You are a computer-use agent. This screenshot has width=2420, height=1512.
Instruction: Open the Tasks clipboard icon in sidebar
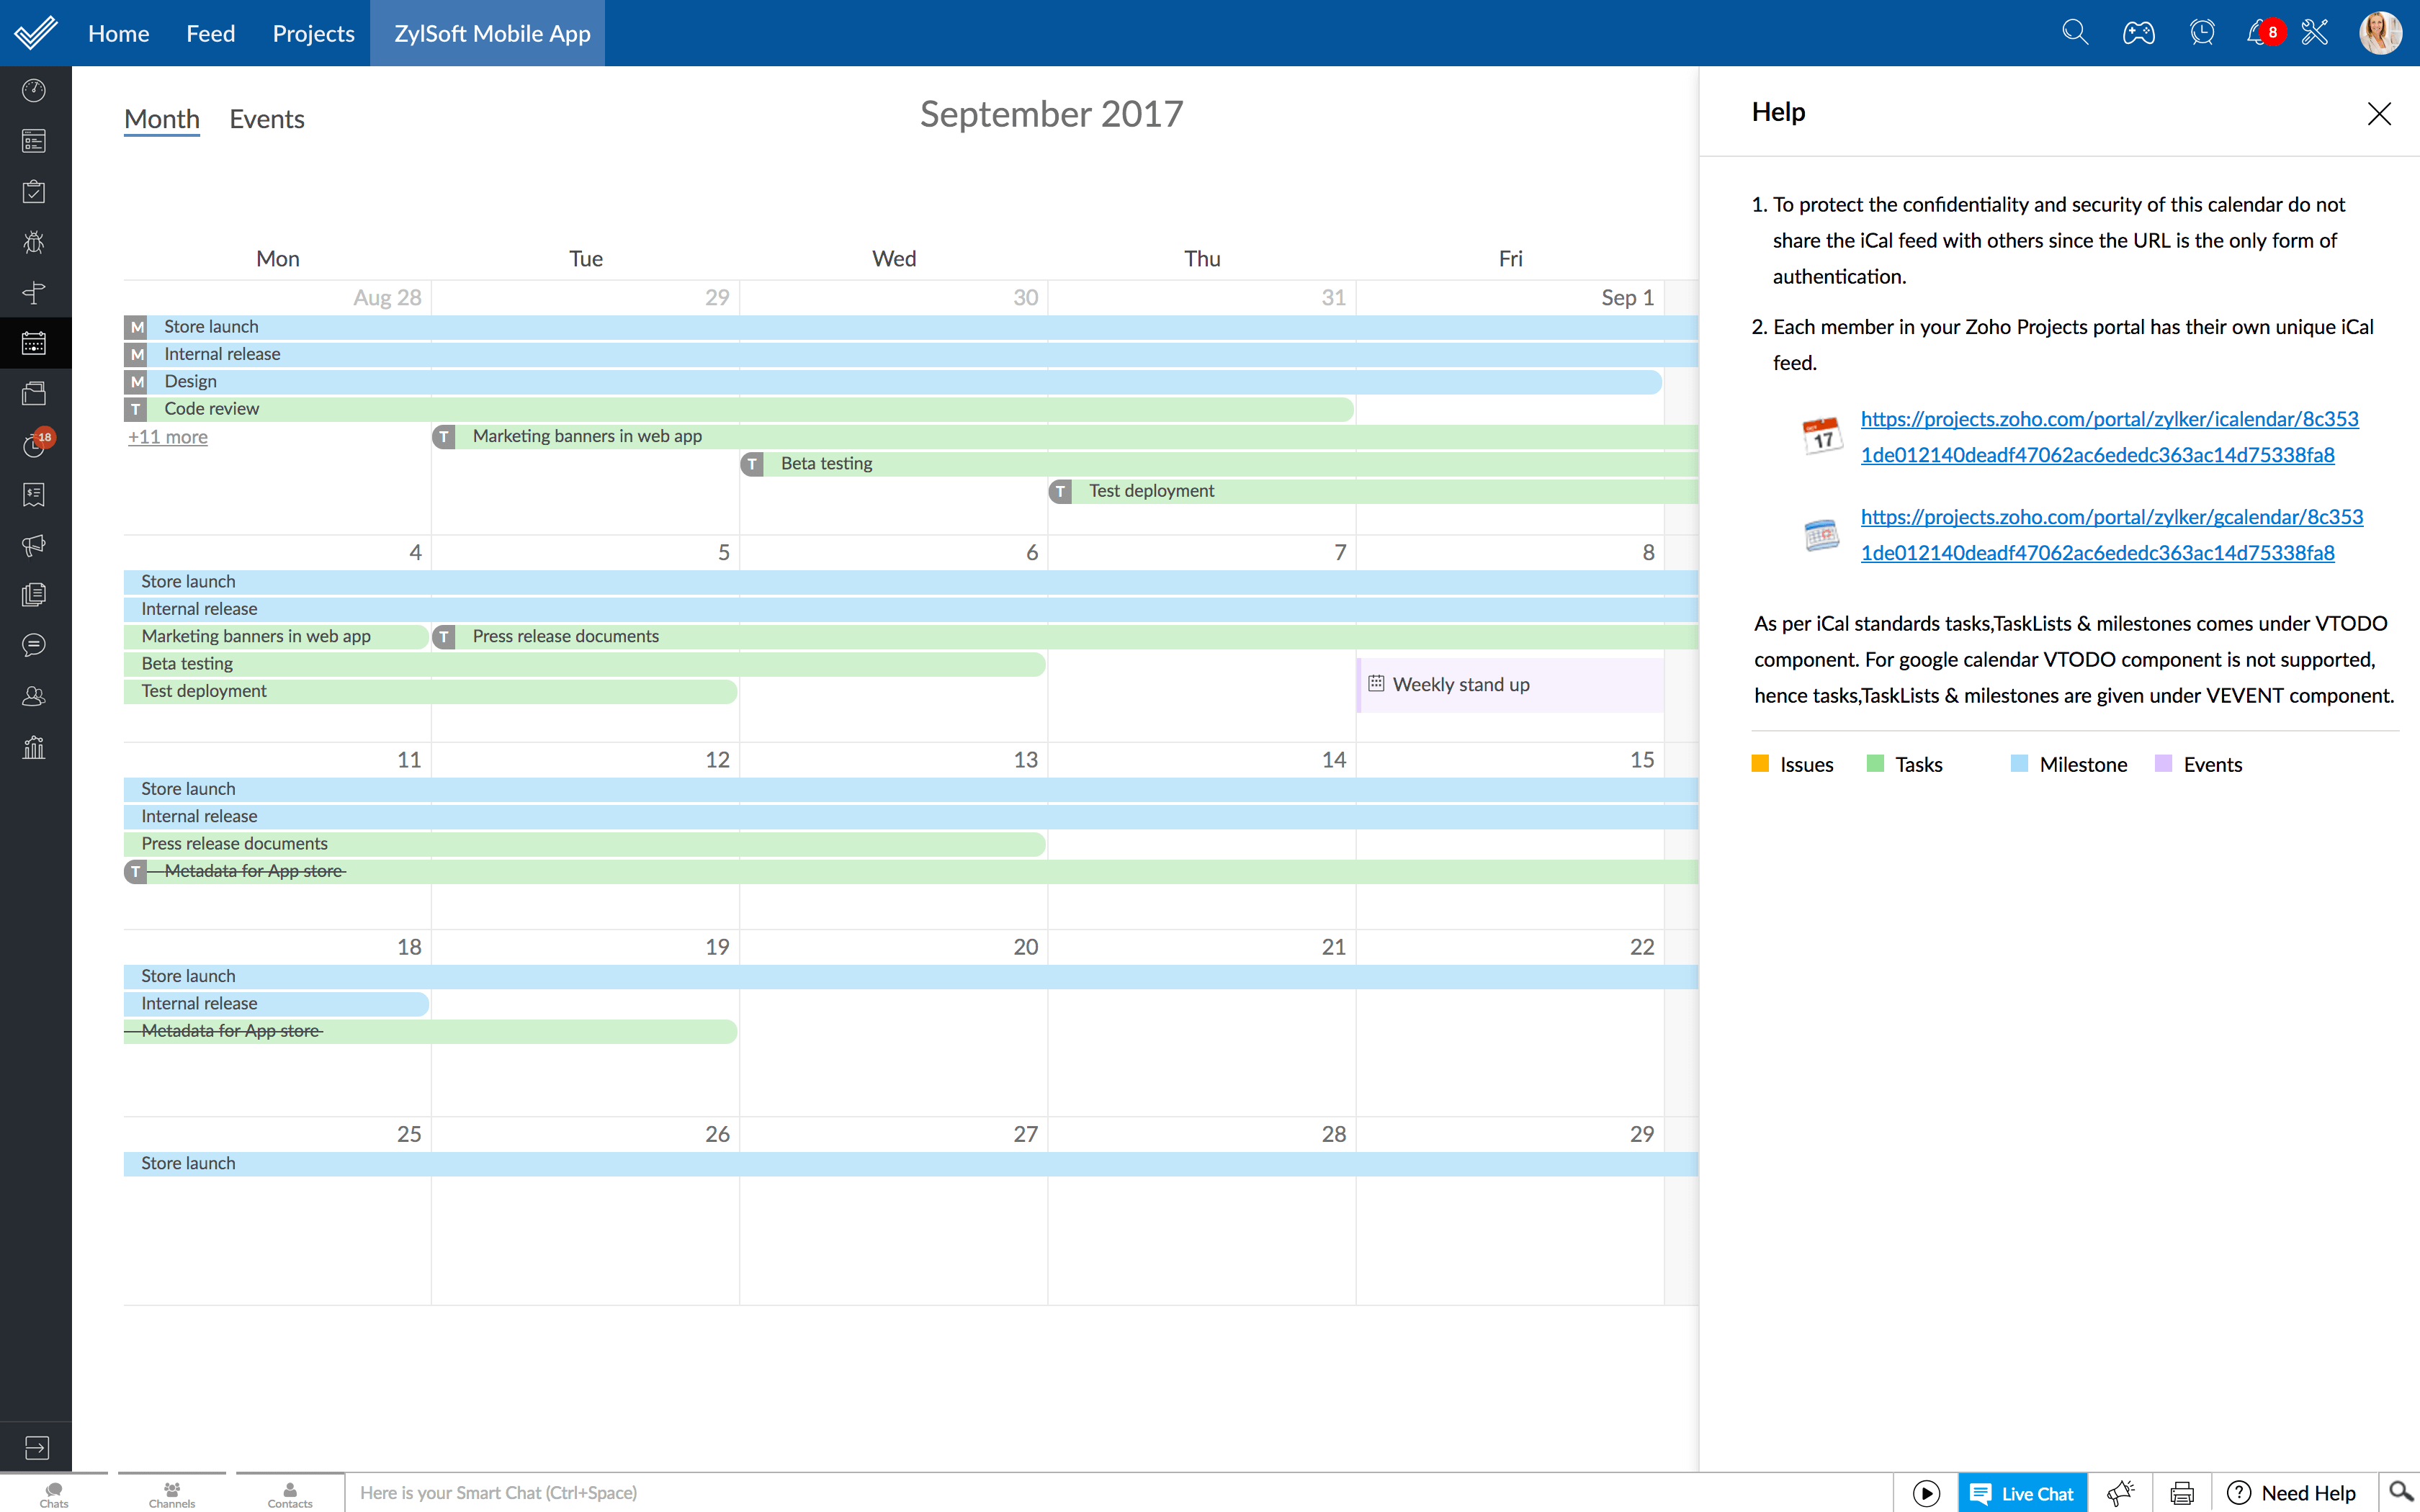click(34, 191)
